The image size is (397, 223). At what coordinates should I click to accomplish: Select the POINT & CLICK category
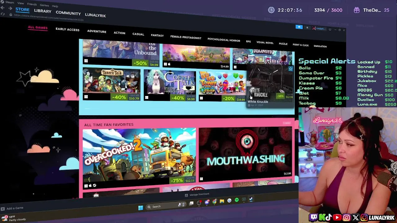click(301, 45)
